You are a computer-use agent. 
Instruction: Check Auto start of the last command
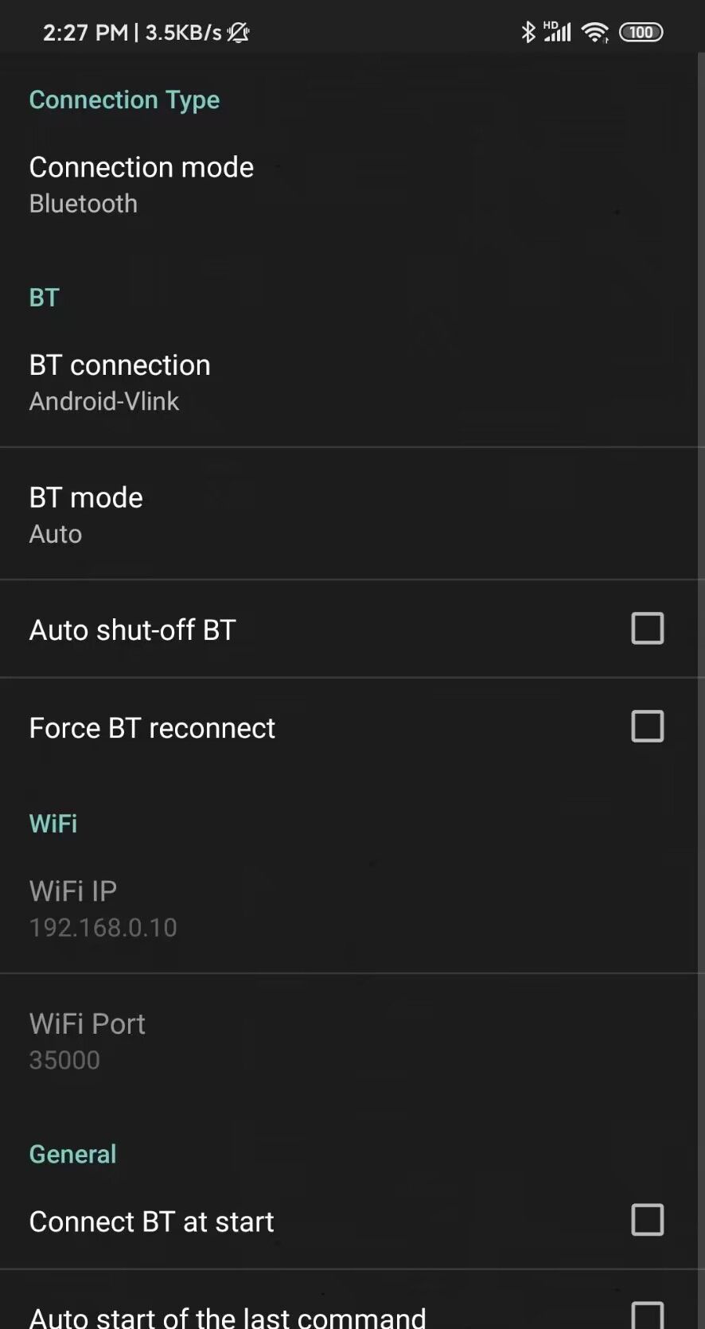648,1315
